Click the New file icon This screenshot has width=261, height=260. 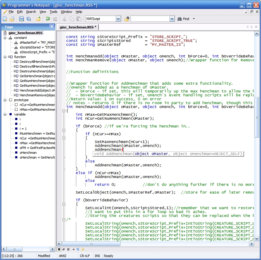tap(5, 19)
